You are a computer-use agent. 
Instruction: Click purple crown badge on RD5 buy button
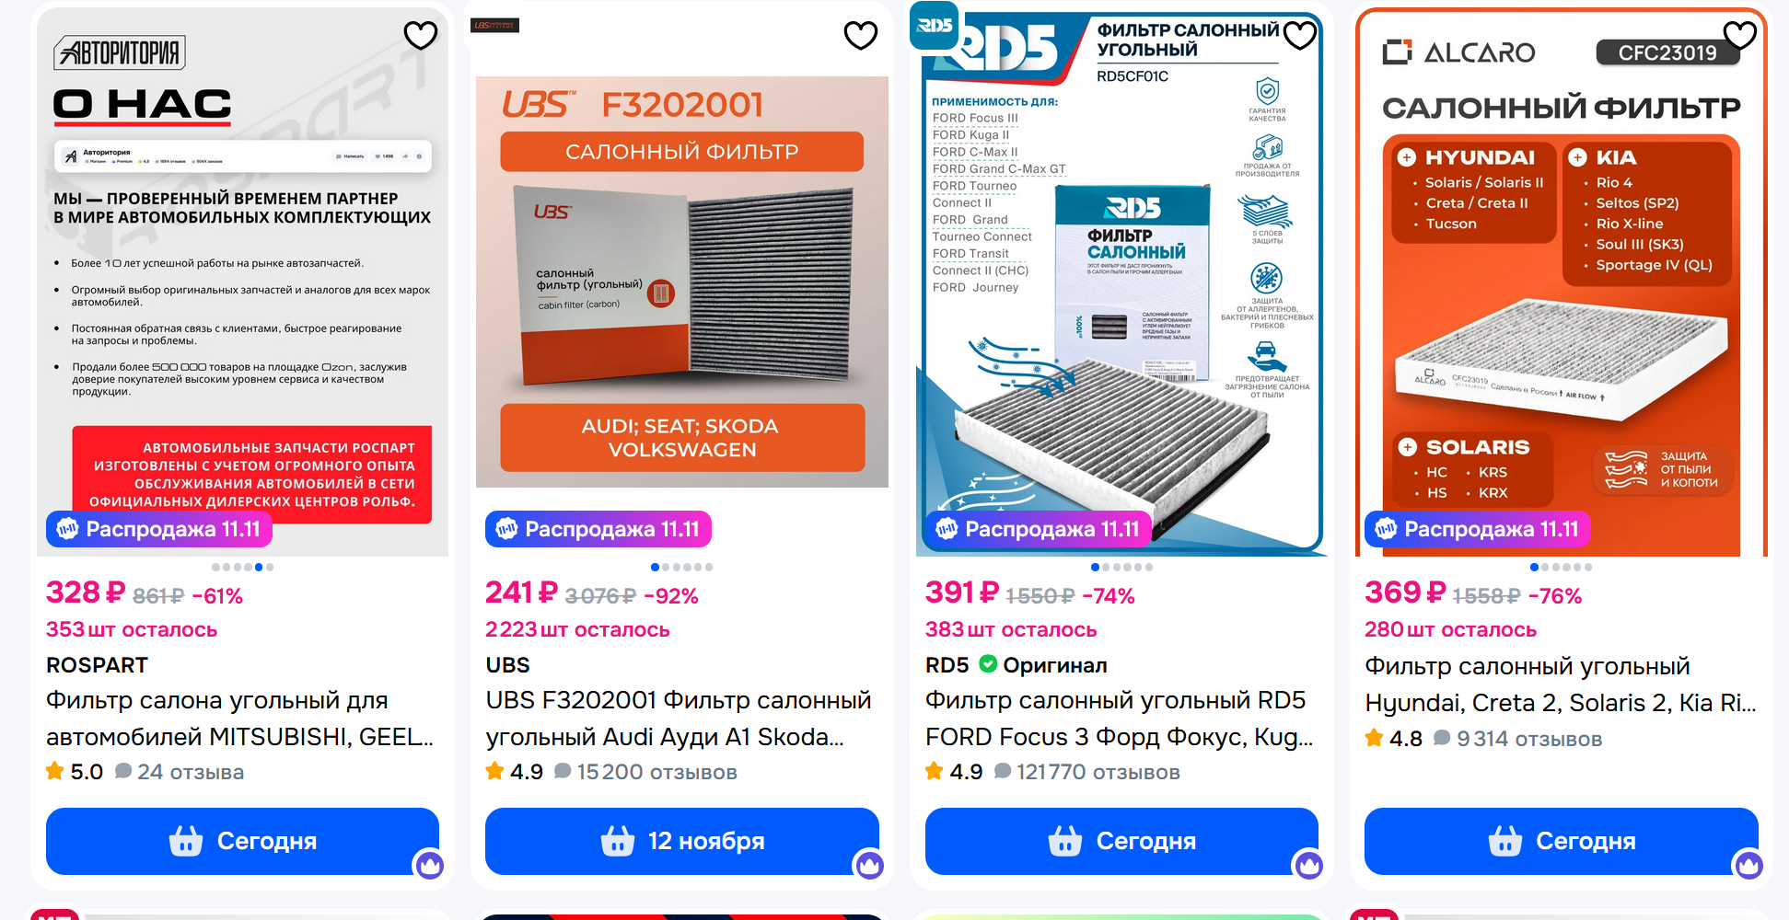coord(1308,865)
